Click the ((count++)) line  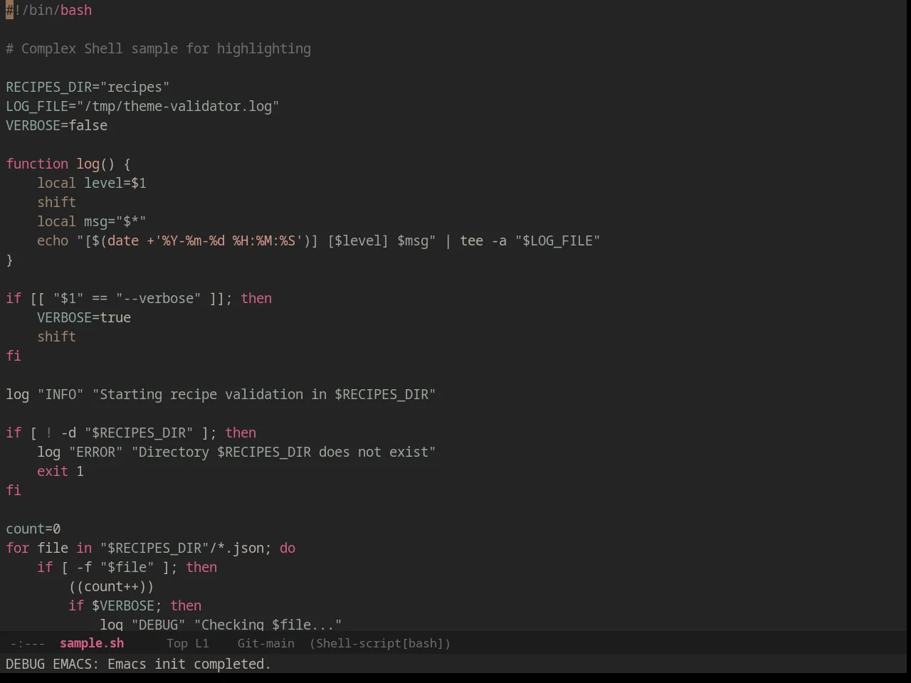tap(111, 586)
